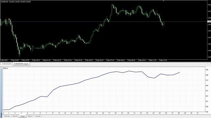Image resolution: width=211 pixels, height=118 pixels.
Task: Click the chart tabs scroll-left arrow
Action: (x=208, y=64)
